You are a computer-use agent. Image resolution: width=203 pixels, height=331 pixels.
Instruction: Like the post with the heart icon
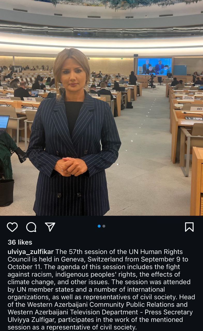12,227
